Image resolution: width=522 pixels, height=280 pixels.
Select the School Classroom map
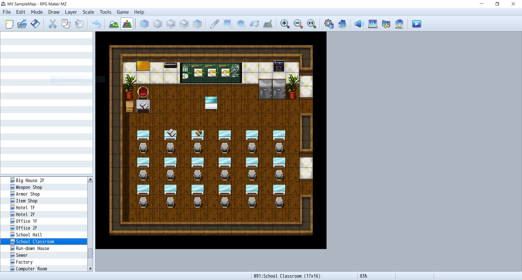click(44, 242)
